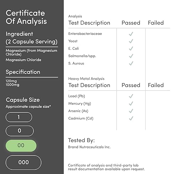Viewport: 171px width, 174px height.
Task: Click the Magnesium Chloride ingredient line
Action: pos(23,60)
